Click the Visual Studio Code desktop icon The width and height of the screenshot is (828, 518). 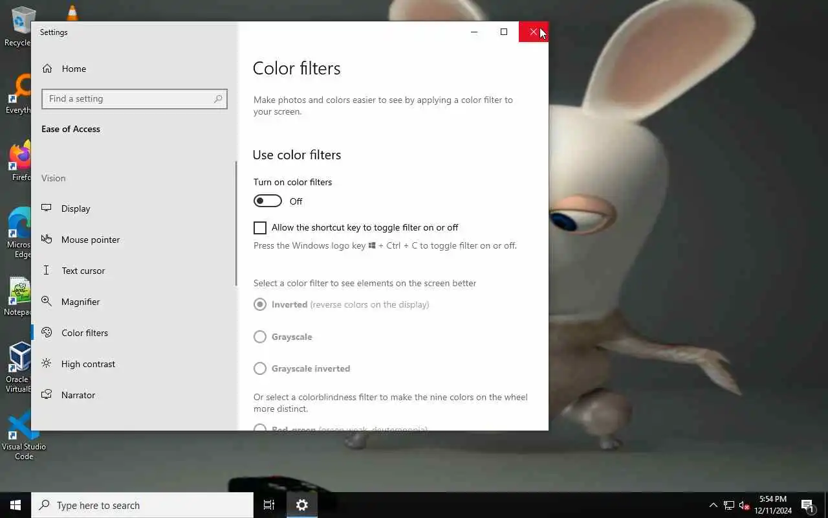tap(24, 435)
